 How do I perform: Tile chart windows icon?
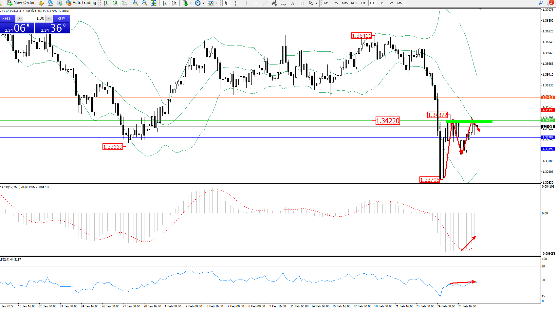click(x=154, y=3)
